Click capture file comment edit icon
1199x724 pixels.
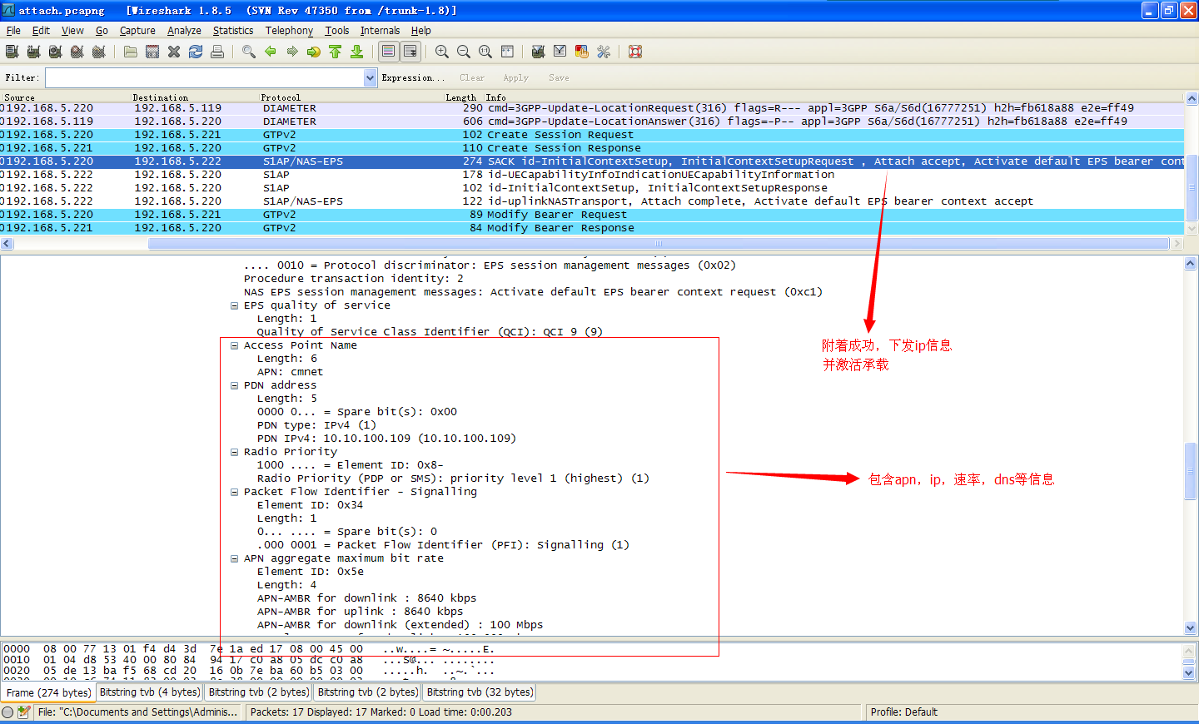24,712
